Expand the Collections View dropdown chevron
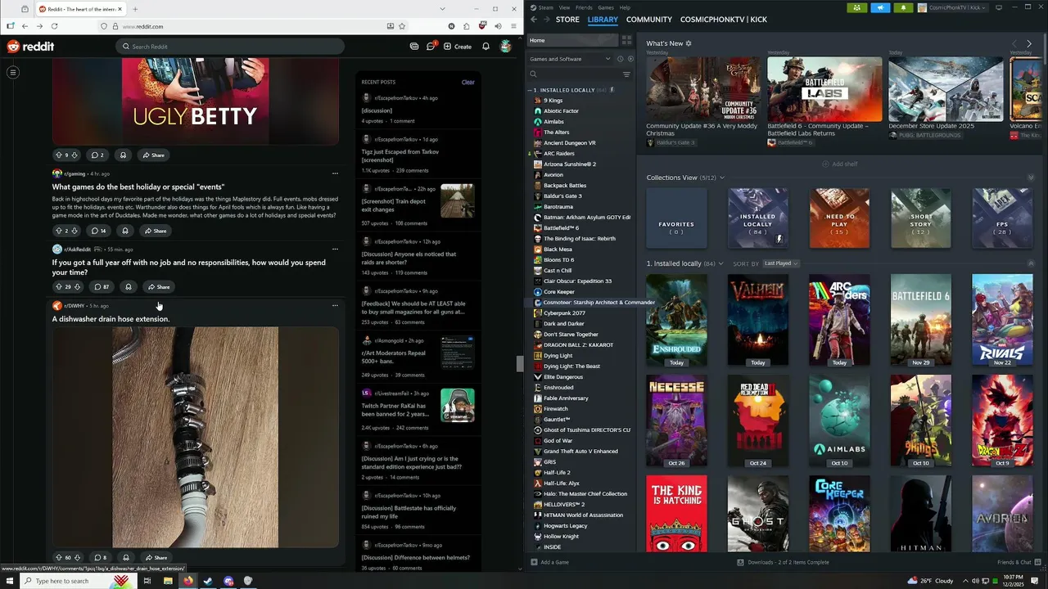This screenshot has height=589, width=1048. click(x=721, y=178)
